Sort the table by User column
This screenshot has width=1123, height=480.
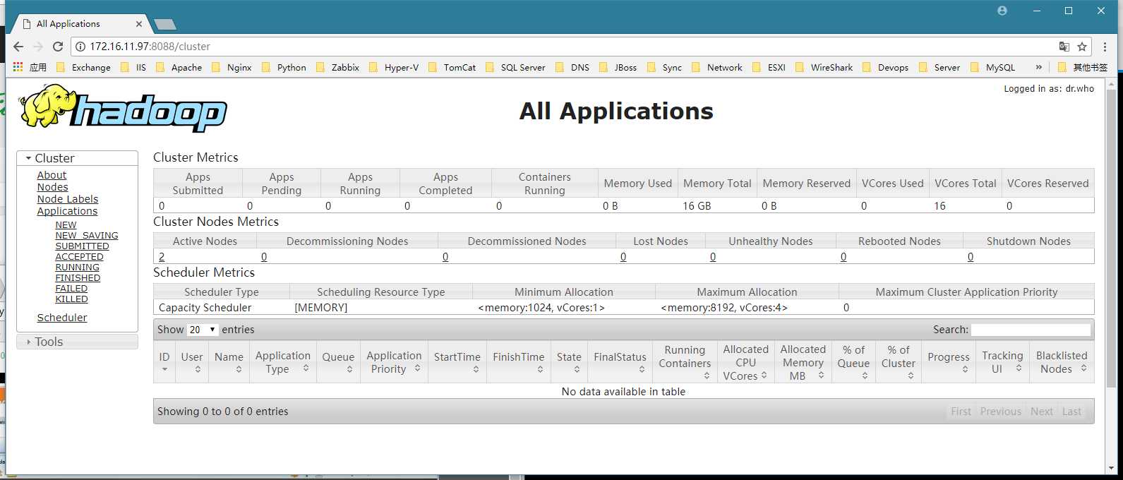[192, 363]
